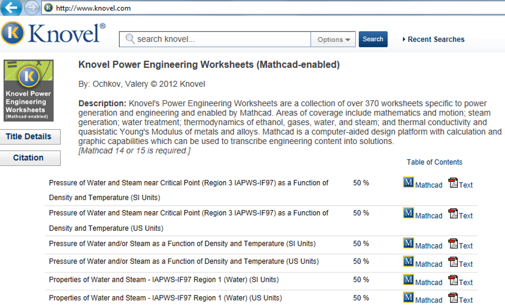Click the browser forward arrow button
The height and width of the screenshot is (306, 505).
tap(32, 8)
